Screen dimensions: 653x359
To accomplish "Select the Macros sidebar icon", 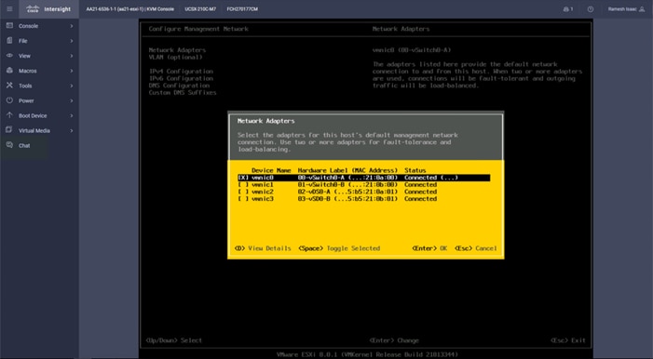I will coord(9,71).
